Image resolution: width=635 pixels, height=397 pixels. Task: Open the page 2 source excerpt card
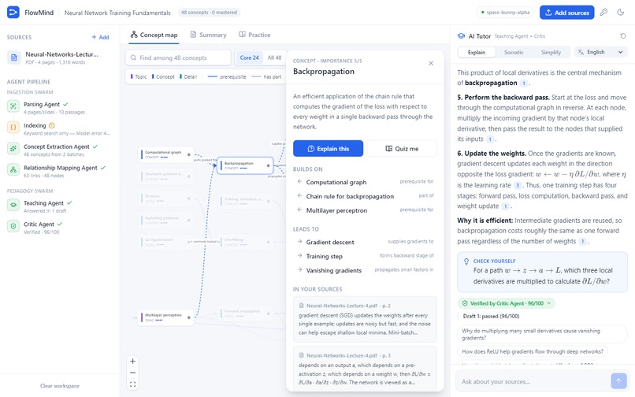(x=365, y=319)
